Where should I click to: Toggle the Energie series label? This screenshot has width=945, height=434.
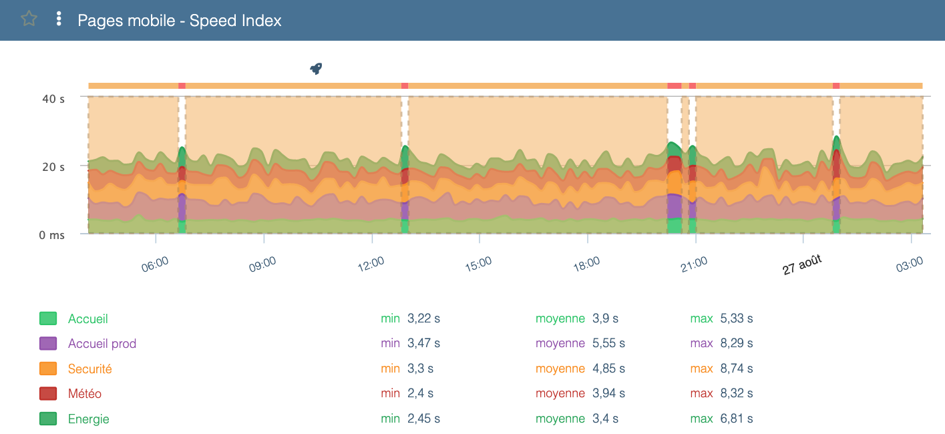point(88,419)
